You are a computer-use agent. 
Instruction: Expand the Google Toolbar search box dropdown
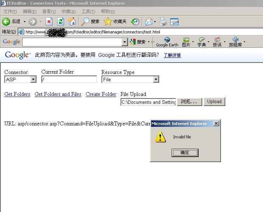(x=124, y=42)
